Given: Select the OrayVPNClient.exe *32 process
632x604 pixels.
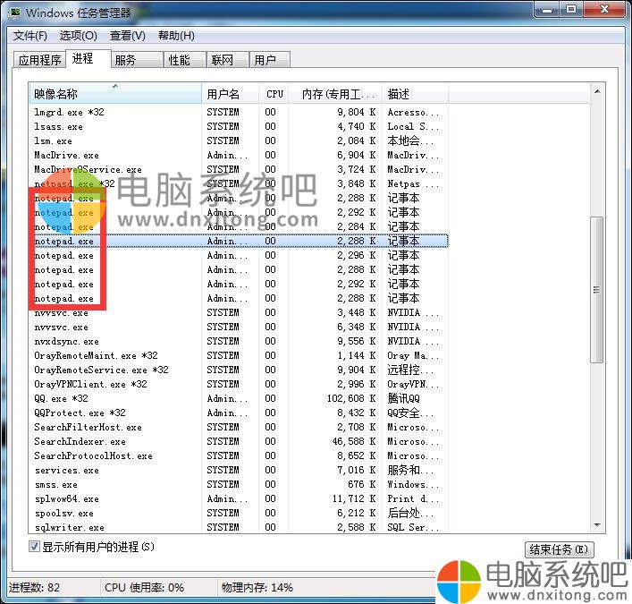Looking at the screenshot, I should [238, 384].
